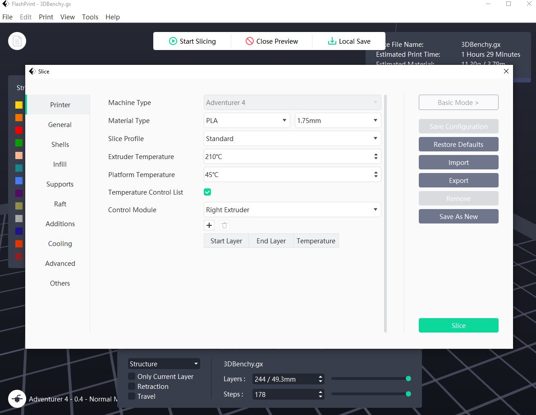Add a temperature control row with plus icon
The image size is (536, 415).
pyautogui.click(x=209, y=225)
